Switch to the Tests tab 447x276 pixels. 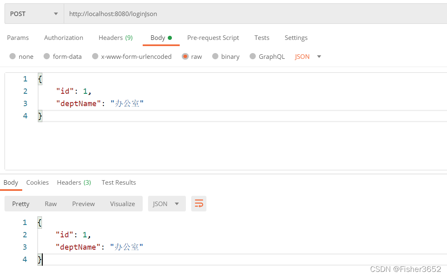point(262,38)
